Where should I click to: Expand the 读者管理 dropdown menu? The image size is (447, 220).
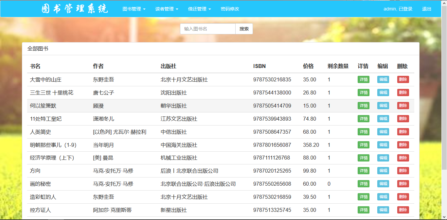pyautogui.click(x=167, y=9)
